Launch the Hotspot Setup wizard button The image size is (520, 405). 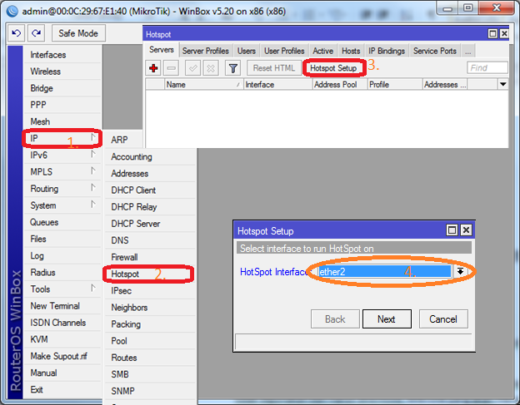(333, 68)
